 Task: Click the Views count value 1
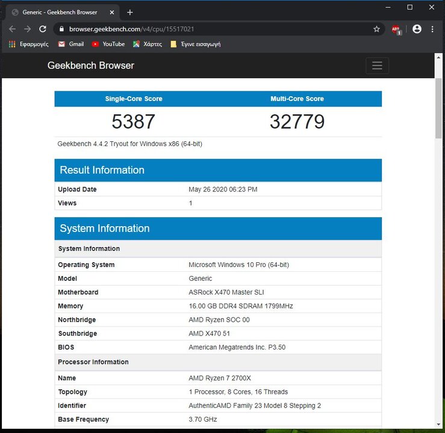pyautogui.click(x=191, y=203)
